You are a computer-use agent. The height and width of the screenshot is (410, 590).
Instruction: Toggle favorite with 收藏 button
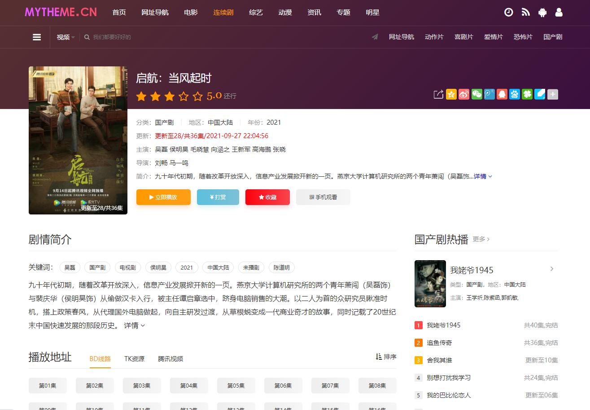[x=267, y=197]
